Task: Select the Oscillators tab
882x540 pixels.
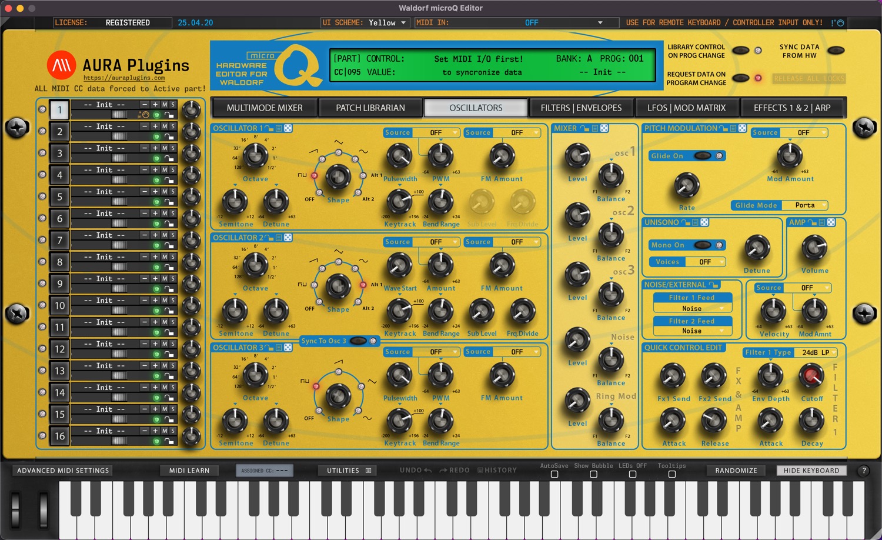Action: pyautogui.click(x=476, y=108)
